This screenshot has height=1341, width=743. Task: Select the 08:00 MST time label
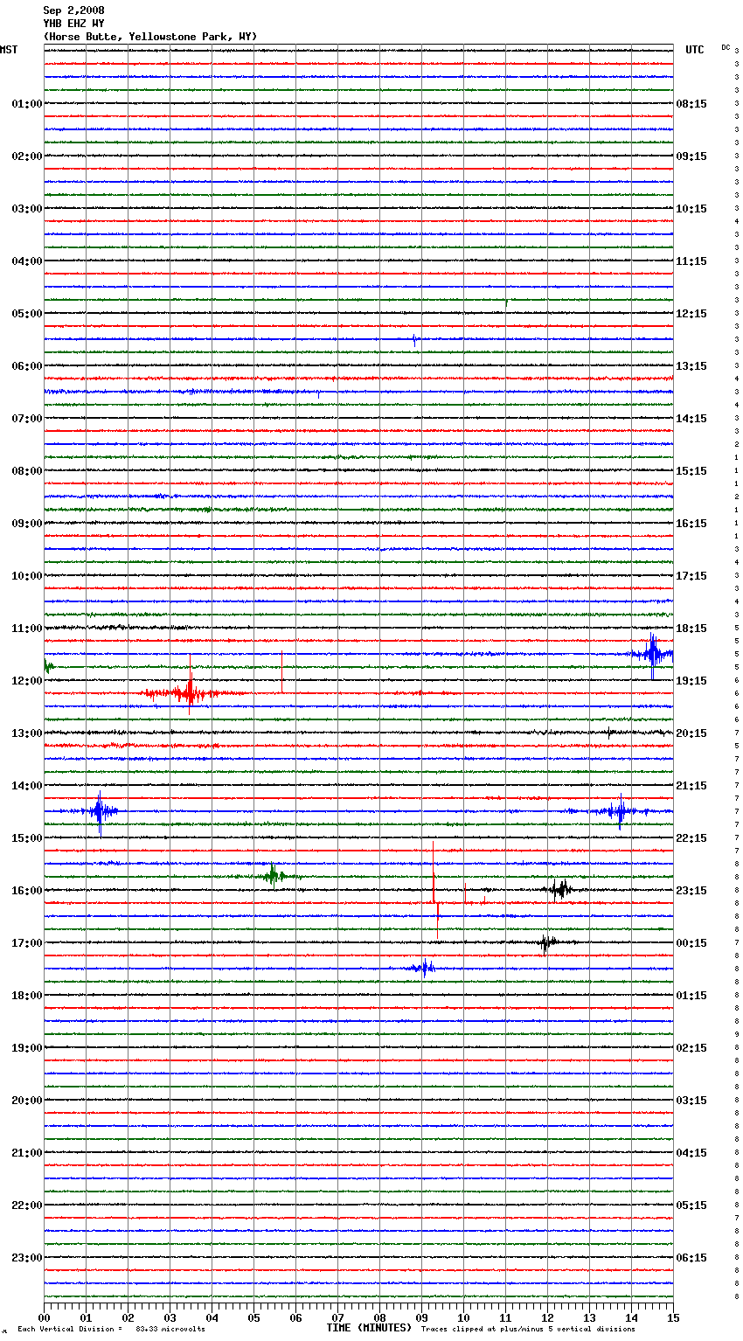[27, 471]
